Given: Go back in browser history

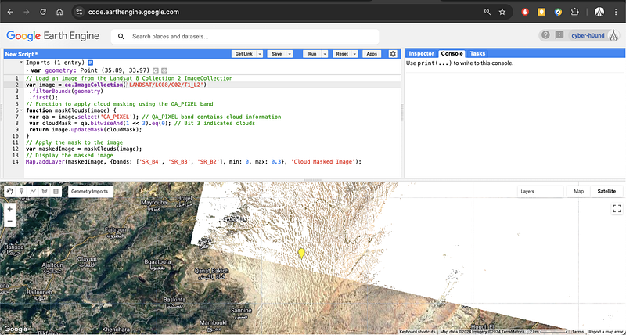Looking at the screenshot, I should pyautogui.click(x=10, y=12).
